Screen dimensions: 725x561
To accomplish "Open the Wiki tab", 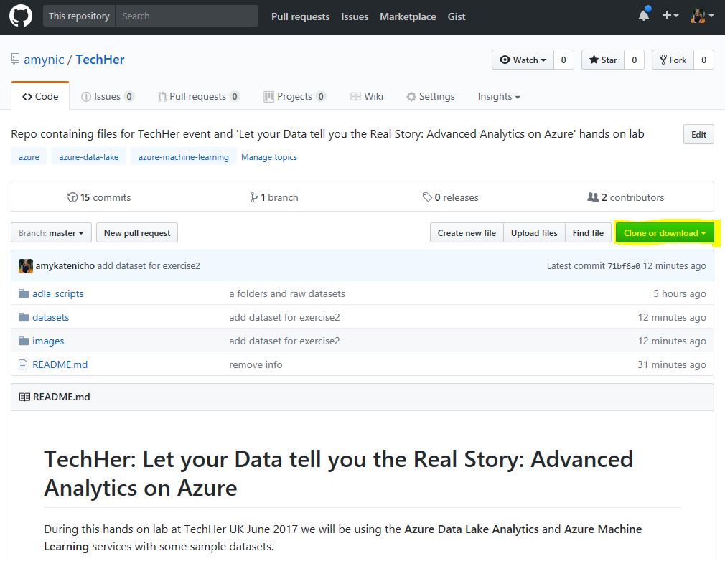I will [x=367, y=96].
